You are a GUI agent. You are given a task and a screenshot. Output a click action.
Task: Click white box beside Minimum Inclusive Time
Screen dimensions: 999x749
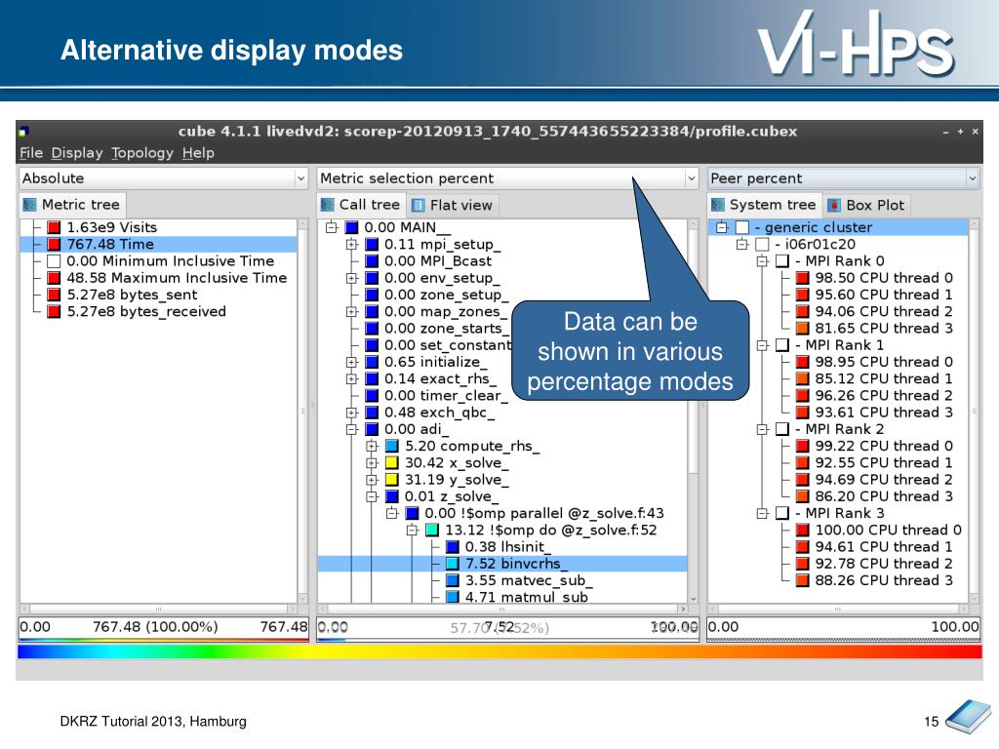pyautogui.click(x=54, y=261)
